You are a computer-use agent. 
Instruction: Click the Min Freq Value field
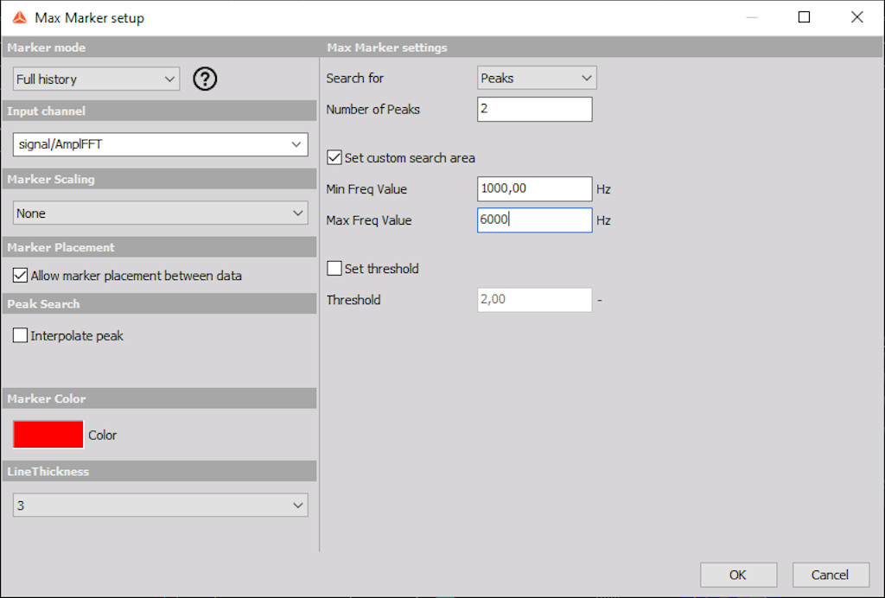click(534, 189)
